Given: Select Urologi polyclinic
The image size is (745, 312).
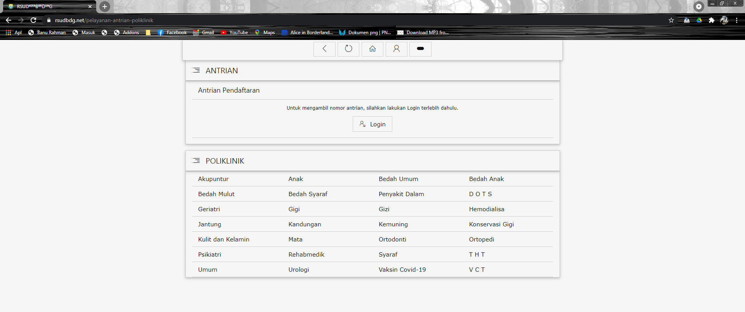Looking at the screenshot, I should pos(299,270).
